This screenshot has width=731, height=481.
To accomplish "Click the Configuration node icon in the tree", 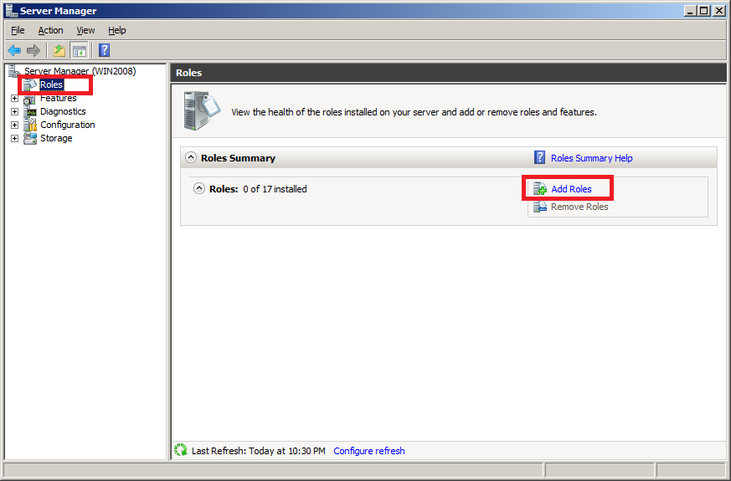I will [30, 125].
